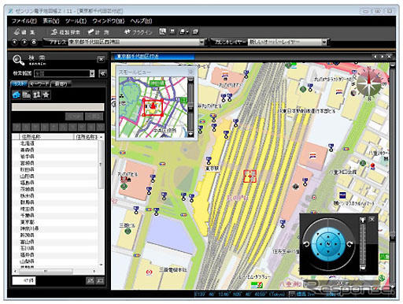The image size is (403, 304).
Task: Click the 計測 ruler tool
Action: click(98, 32)
